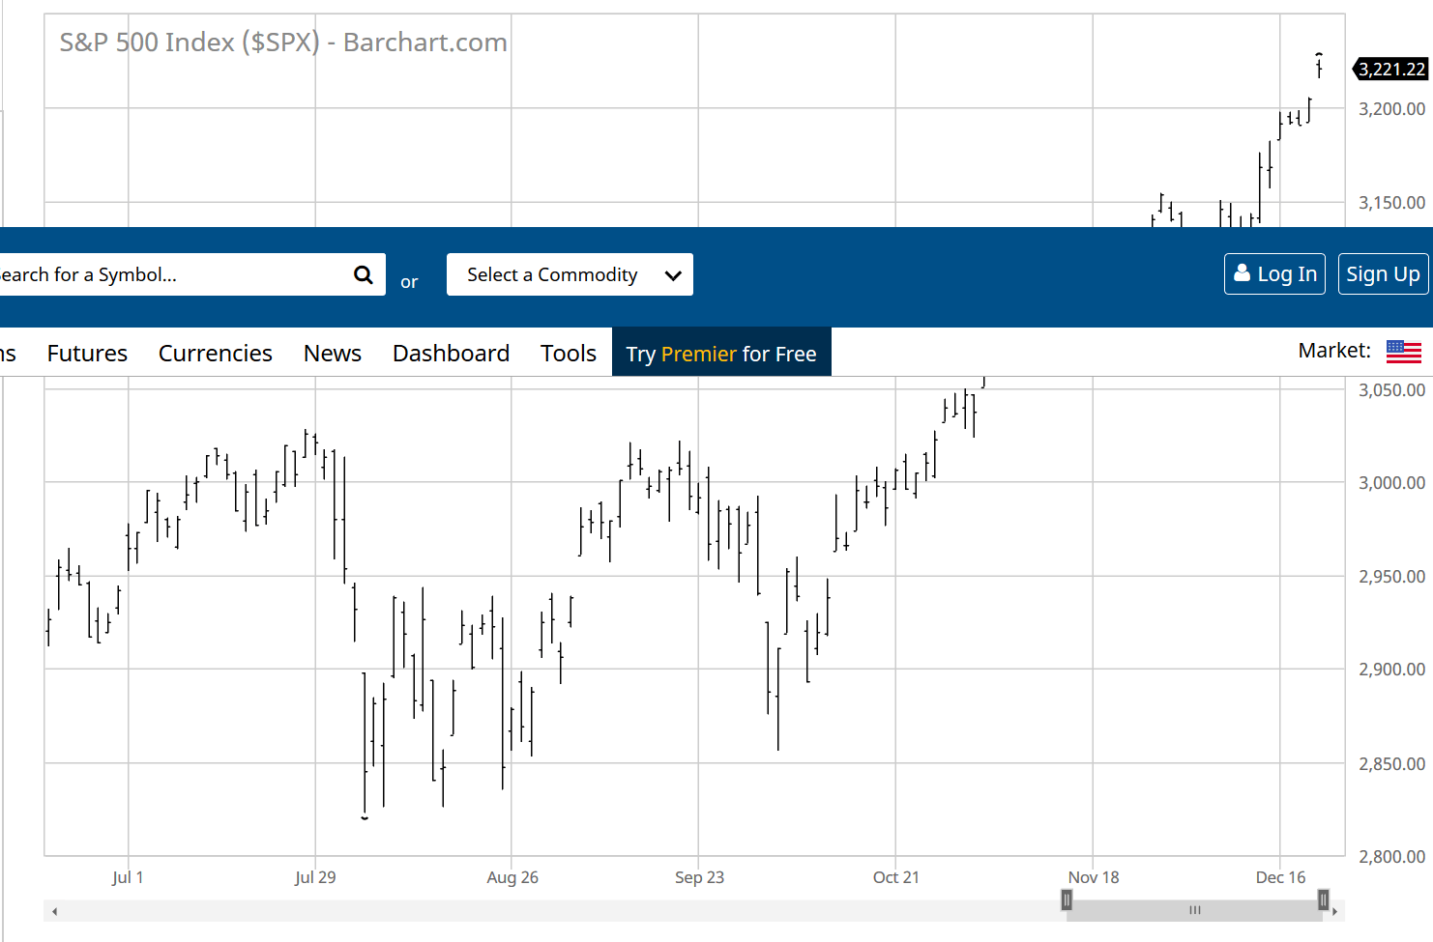Image resolution: width=1433 pixels, height=942 pixels.
Task: Open the Select a Commodity dropdown
Action: point(570,274)
